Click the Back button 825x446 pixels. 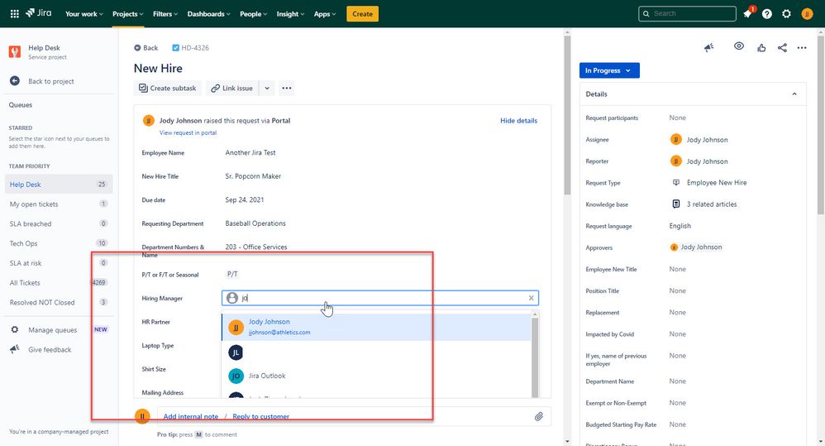coord(145,48)
